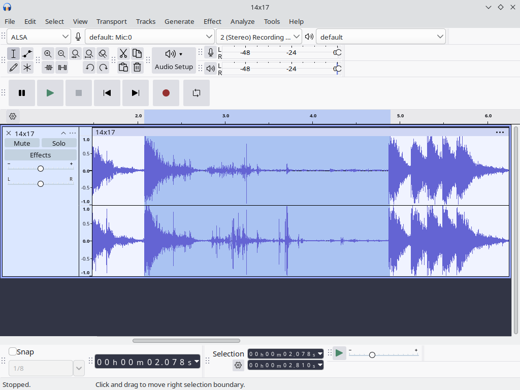Select the Envelope tool
This screenshot has height=390, width=520.
coord(27,54)
